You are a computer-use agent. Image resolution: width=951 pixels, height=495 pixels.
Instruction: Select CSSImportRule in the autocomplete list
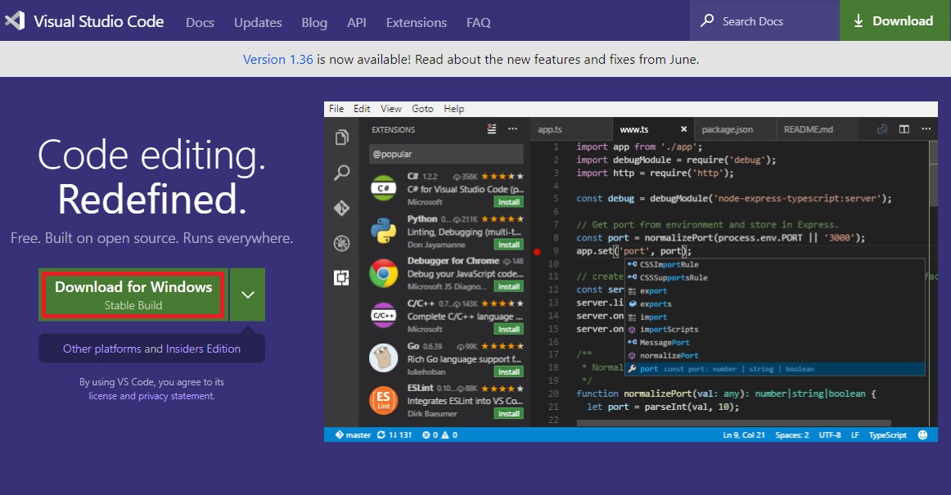tap(774, 264)
